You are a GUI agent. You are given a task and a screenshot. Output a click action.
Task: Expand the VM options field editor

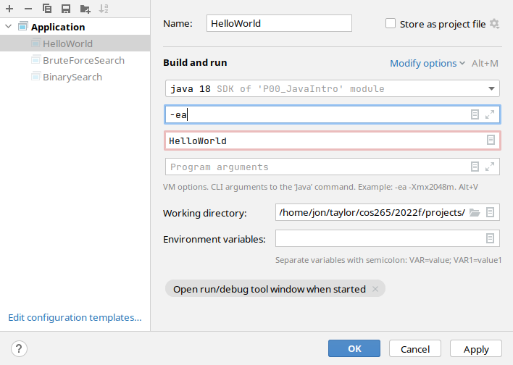point(491,114)
